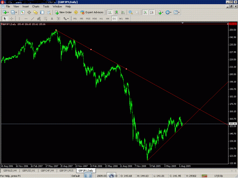Open the New Chart tool
Viewport: 238px width, 178px height.
pos(5,12)
